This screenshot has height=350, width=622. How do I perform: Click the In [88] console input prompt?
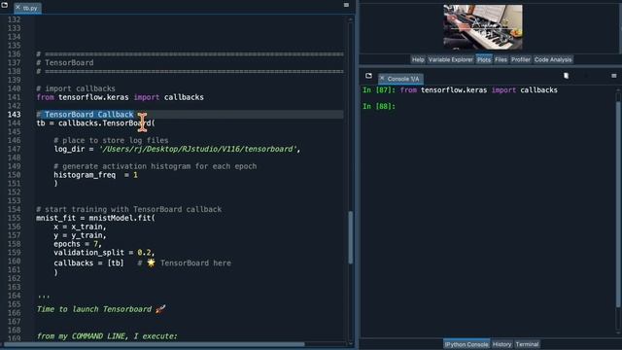pyautogui.click(x=379, y=106)
